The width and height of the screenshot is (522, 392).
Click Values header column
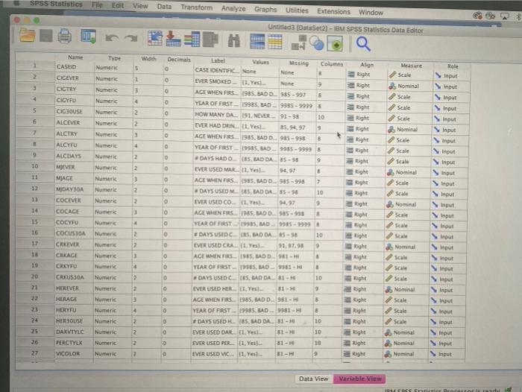tap(260, 62)
